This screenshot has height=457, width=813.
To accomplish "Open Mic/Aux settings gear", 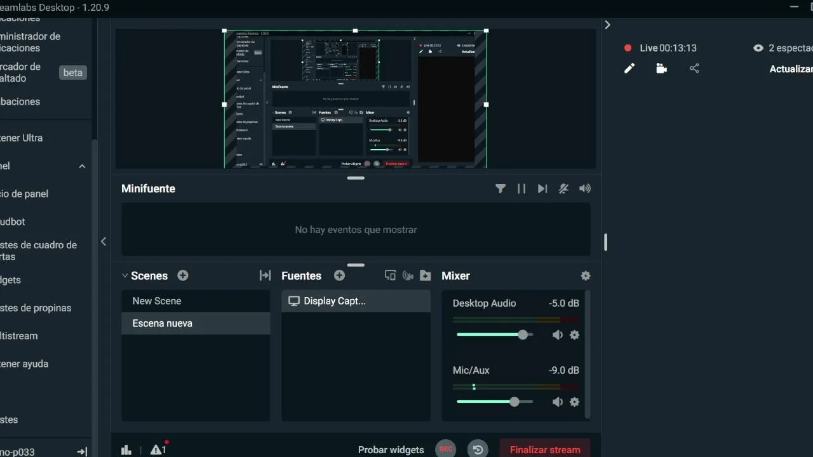I will [575, 402].
